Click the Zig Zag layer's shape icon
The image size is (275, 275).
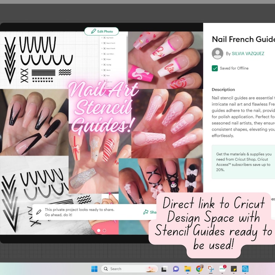[x=104, y=65]
